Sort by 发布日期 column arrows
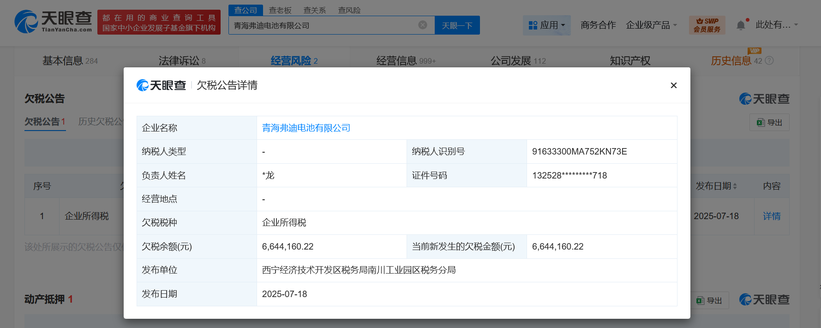821x328 pixels. click(x=735, y=186)
